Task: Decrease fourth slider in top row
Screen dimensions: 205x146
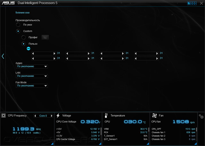Action: 136,53
